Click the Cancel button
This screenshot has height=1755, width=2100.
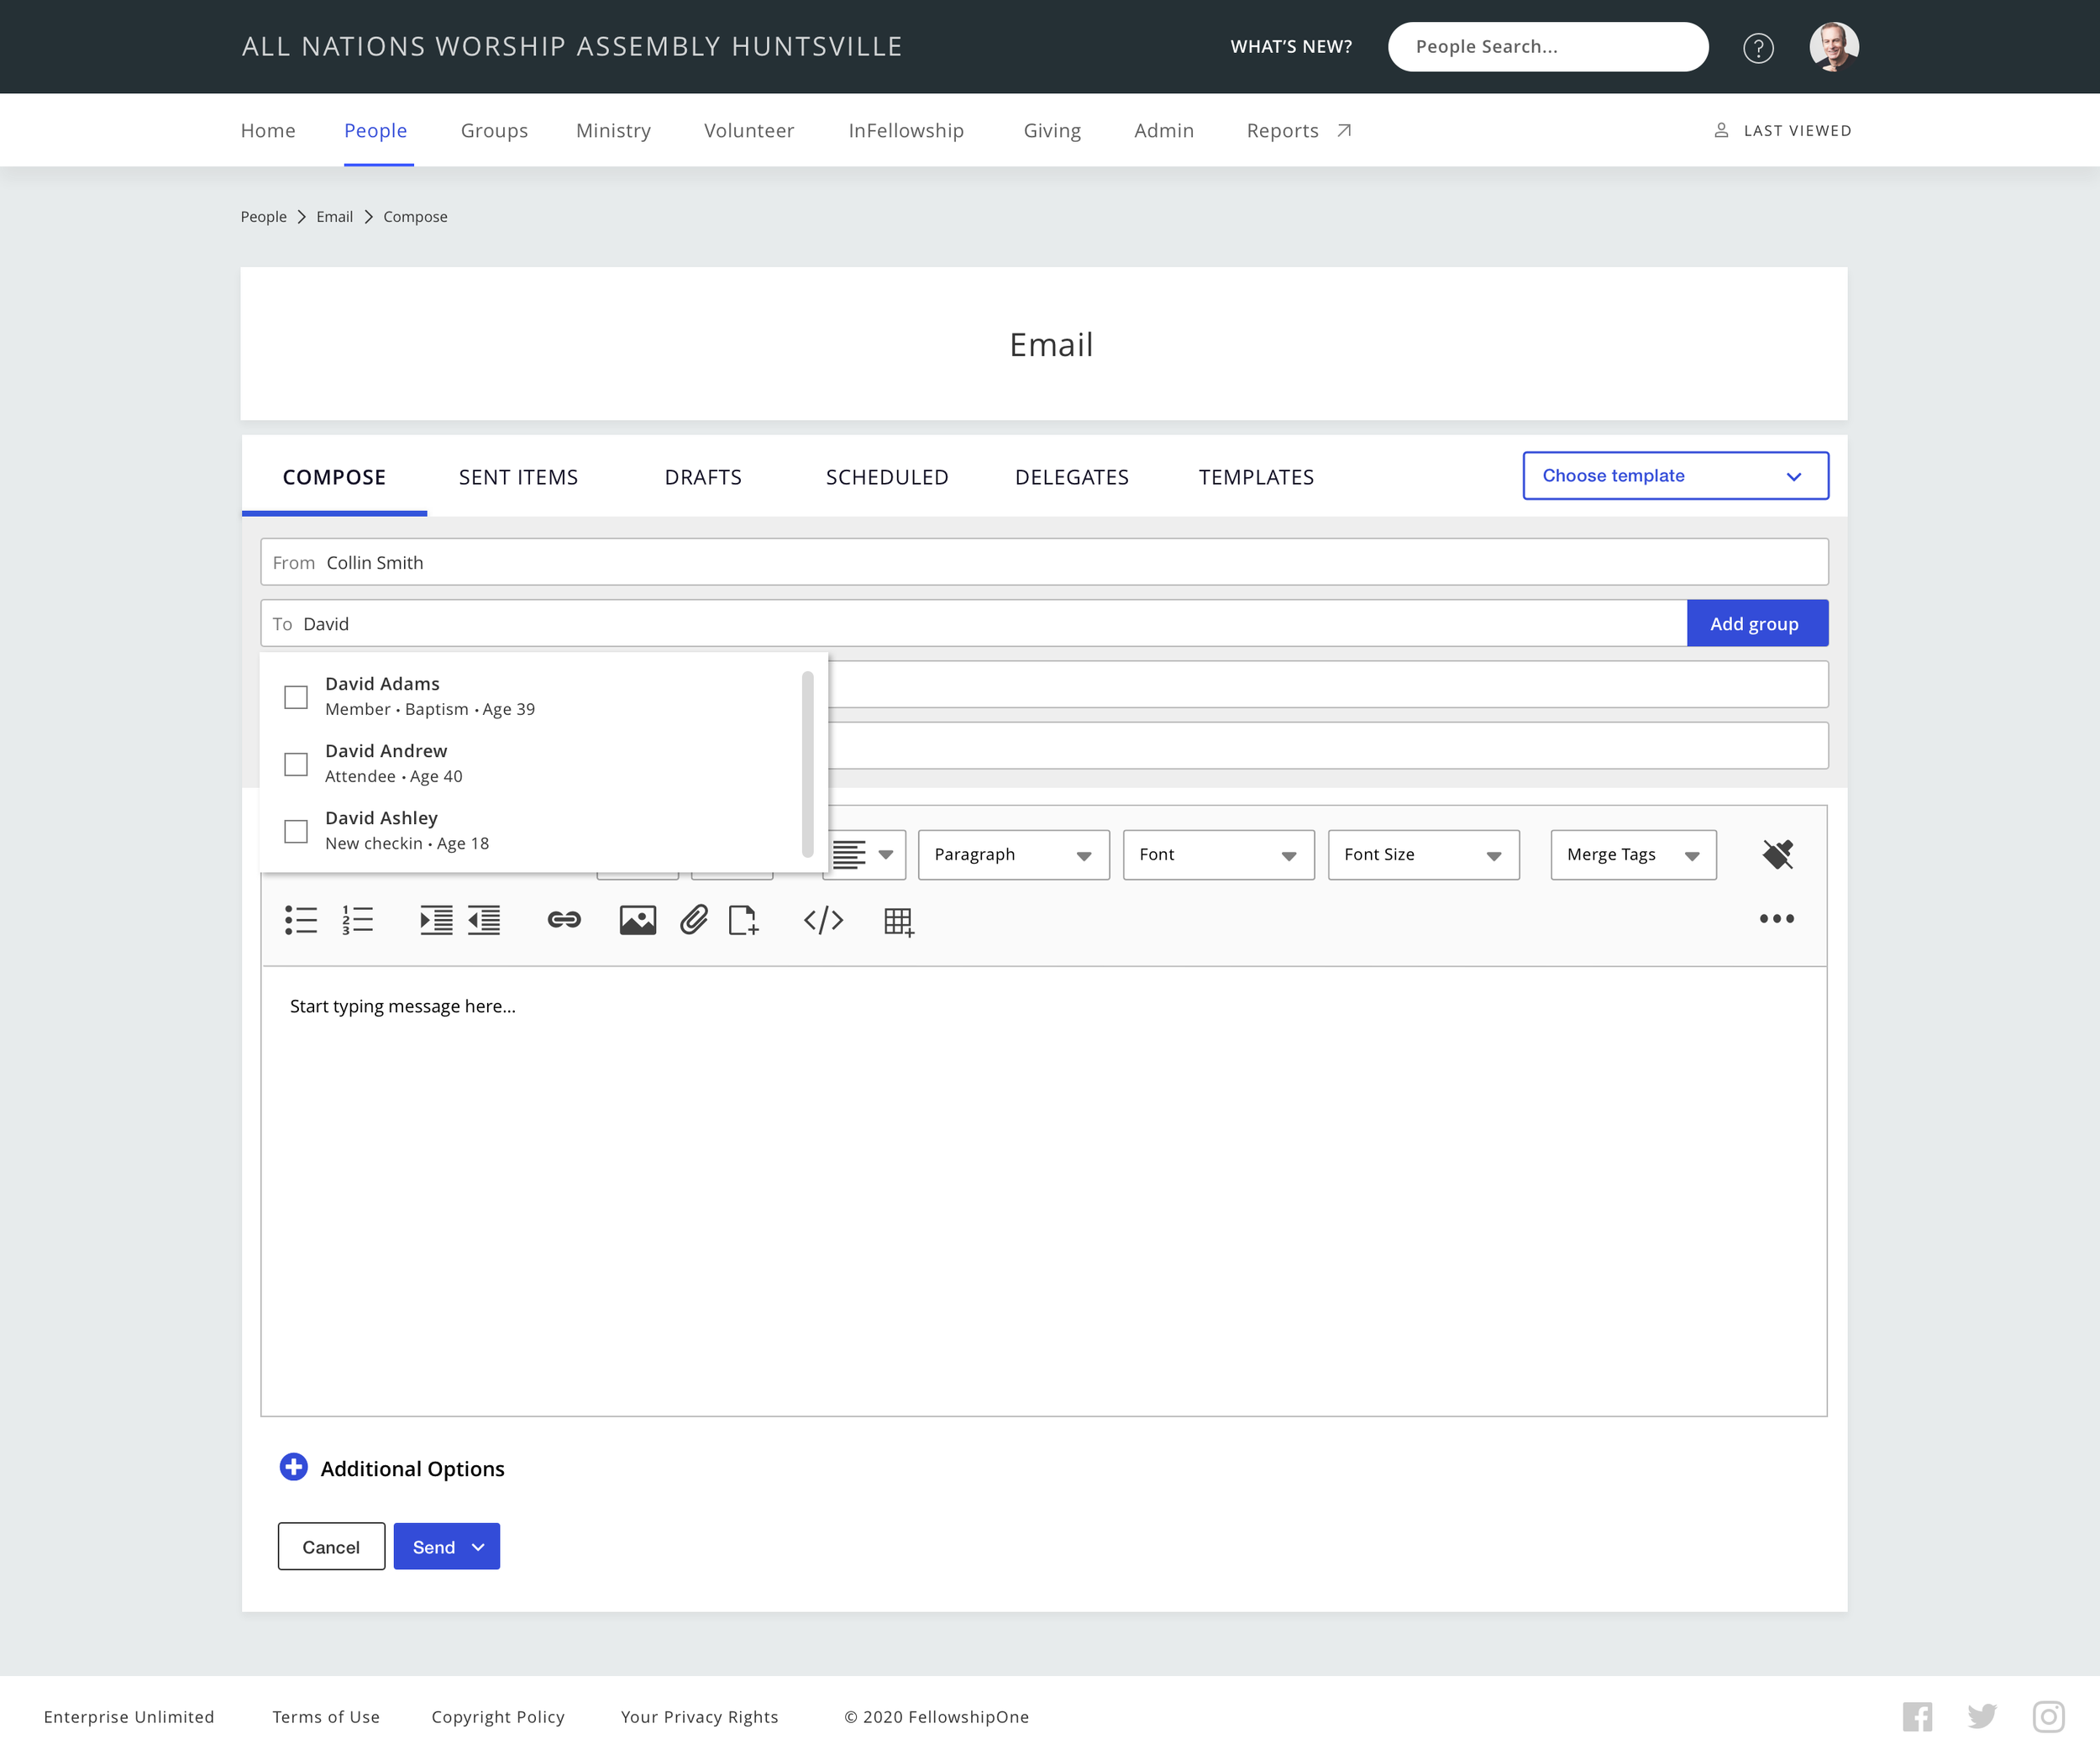click(331, 1547)
